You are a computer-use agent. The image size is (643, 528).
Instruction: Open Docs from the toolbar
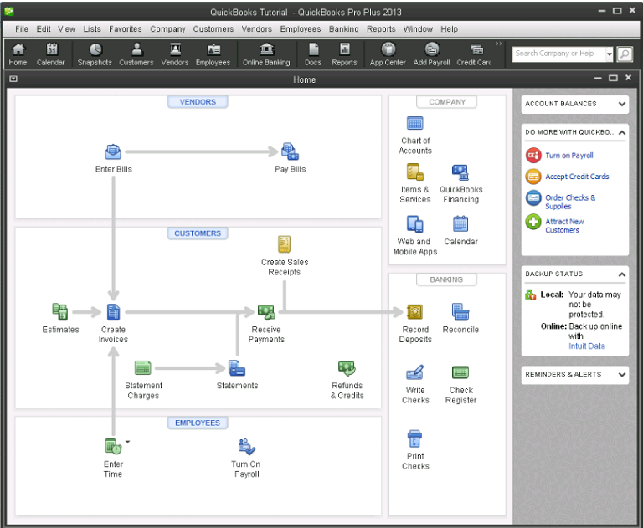coord(313,54)
